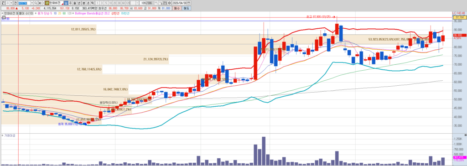Click the stock code input field

24,3
